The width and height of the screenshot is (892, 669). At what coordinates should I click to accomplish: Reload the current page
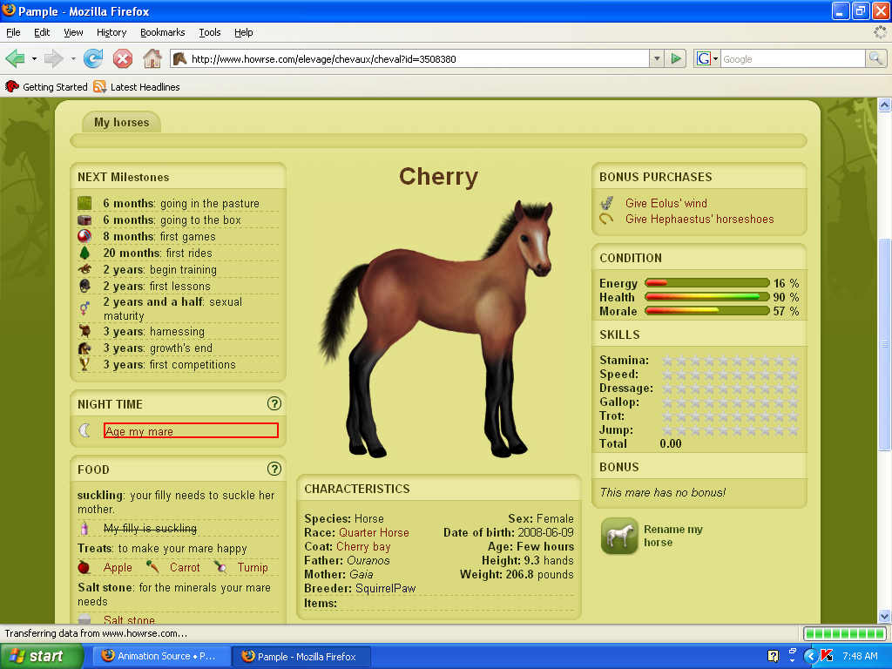pyautogui.click(x=93, y=58)
